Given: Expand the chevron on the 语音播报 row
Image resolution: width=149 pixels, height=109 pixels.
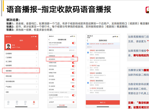Looking at the screenshot, I should pyautogui.click(x=36, y=71).
